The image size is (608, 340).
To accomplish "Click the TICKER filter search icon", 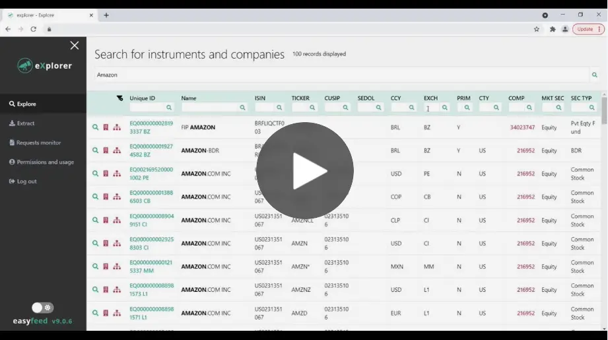I will click(312, 108).
